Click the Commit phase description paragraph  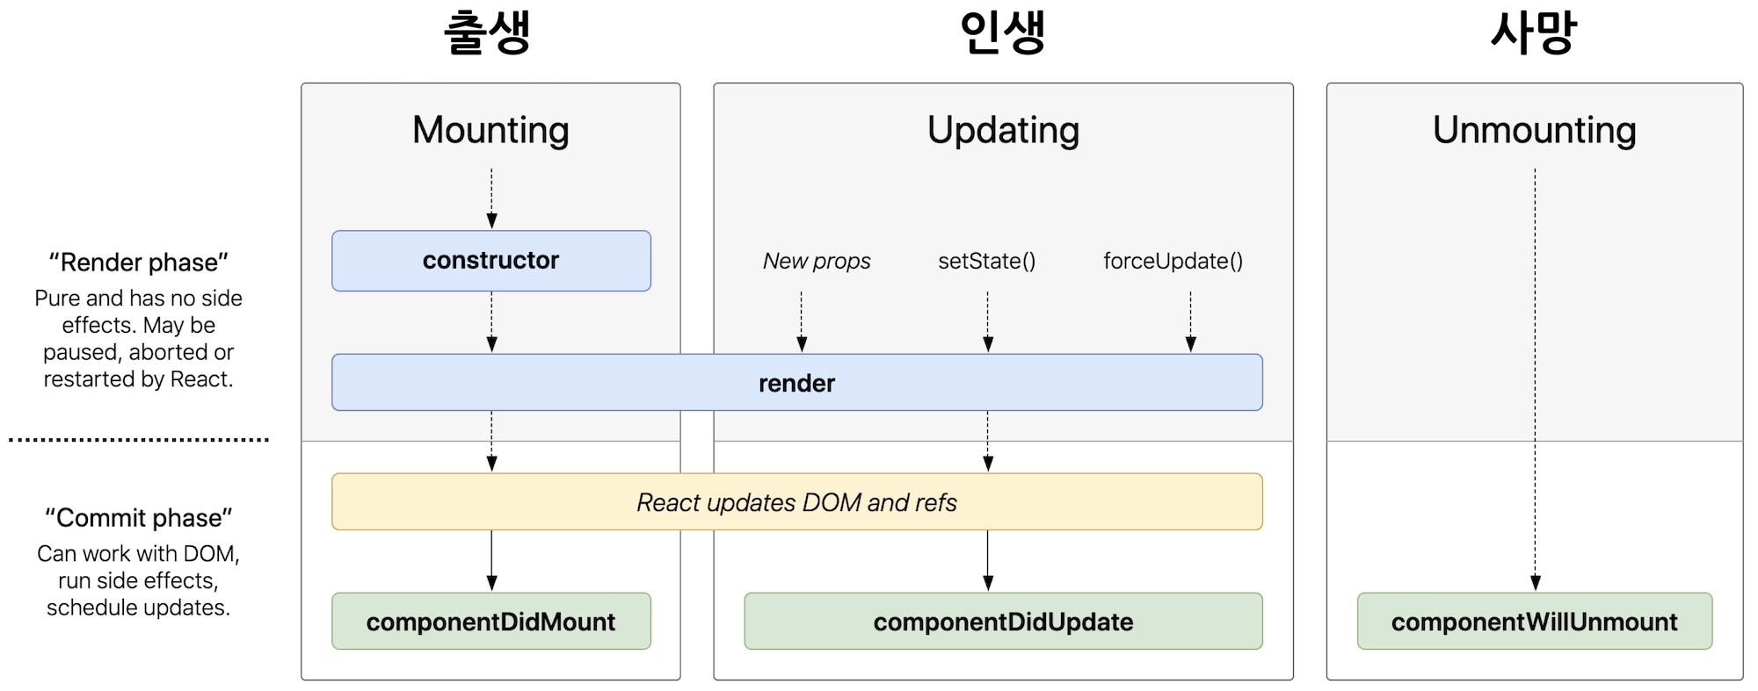139,580
